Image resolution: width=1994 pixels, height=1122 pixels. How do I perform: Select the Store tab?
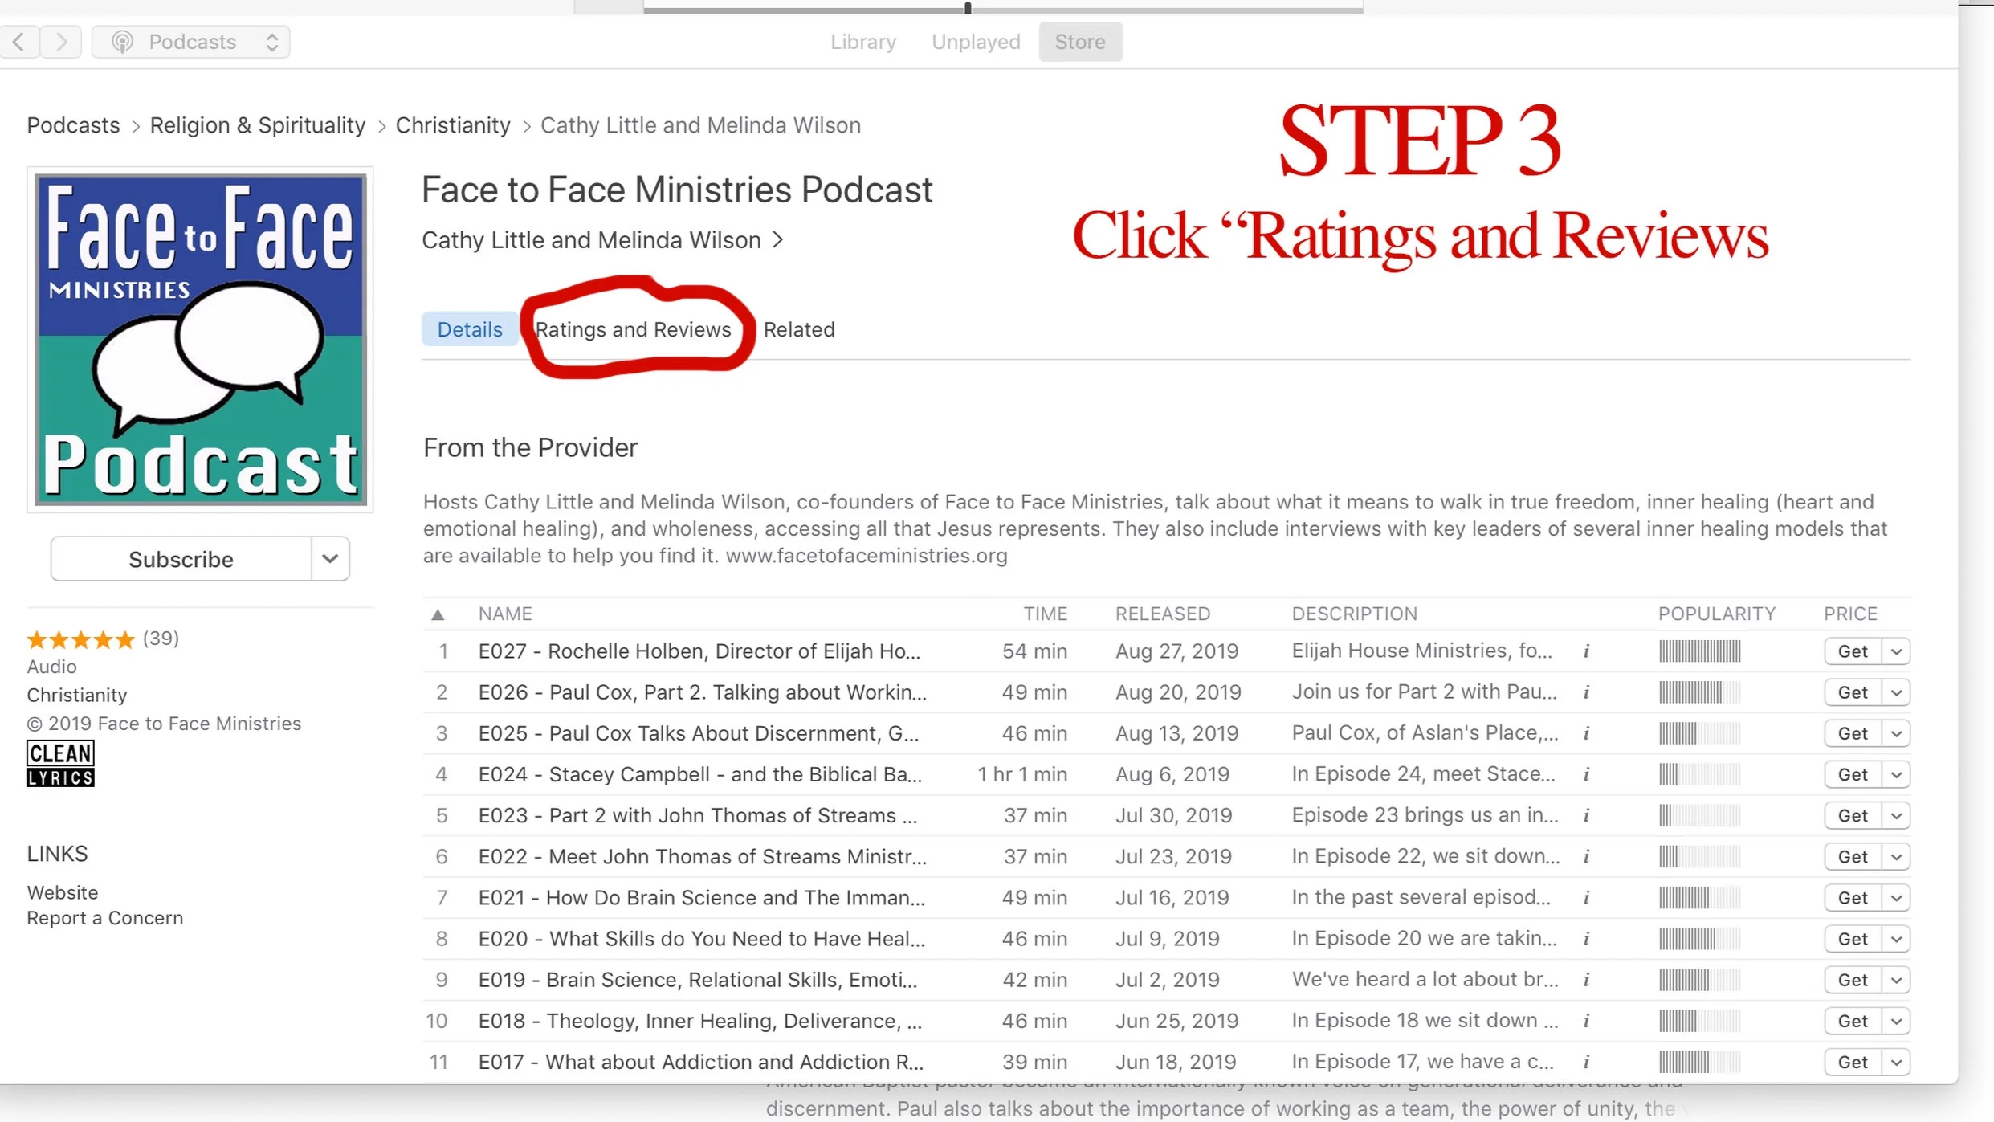[1080, 42]
